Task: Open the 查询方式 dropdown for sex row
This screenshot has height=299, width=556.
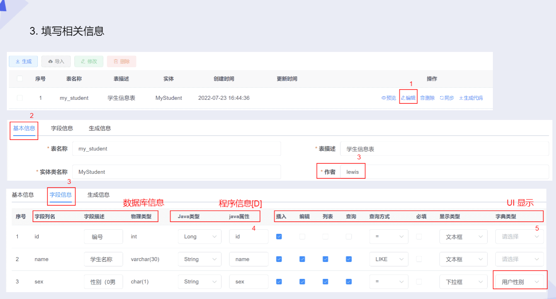Action: pos(389,282)
